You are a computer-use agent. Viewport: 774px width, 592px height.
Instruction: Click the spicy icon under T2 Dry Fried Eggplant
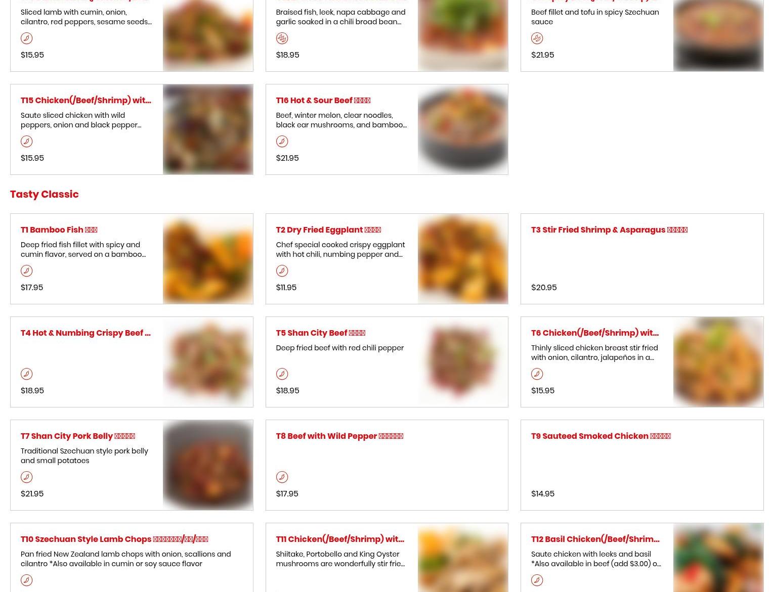(x=282, y=270)
